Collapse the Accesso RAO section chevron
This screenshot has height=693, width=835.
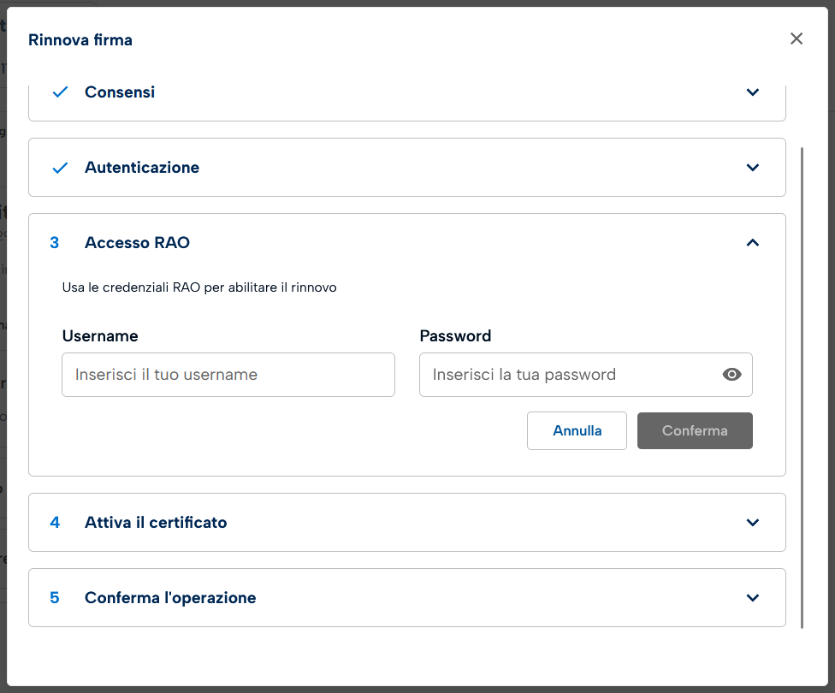tap(753, 243)
